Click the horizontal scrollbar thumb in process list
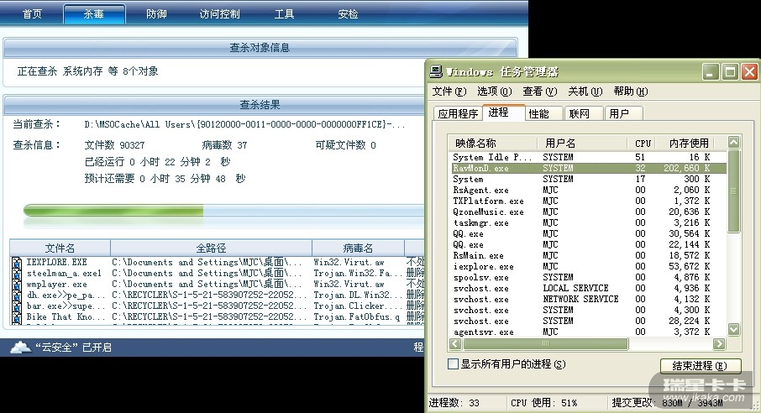Viewport: 761px width, 413px height. point(545,343)
